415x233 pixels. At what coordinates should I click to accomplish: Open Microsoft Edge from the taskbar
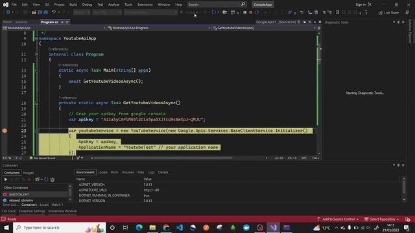(139, 227)
